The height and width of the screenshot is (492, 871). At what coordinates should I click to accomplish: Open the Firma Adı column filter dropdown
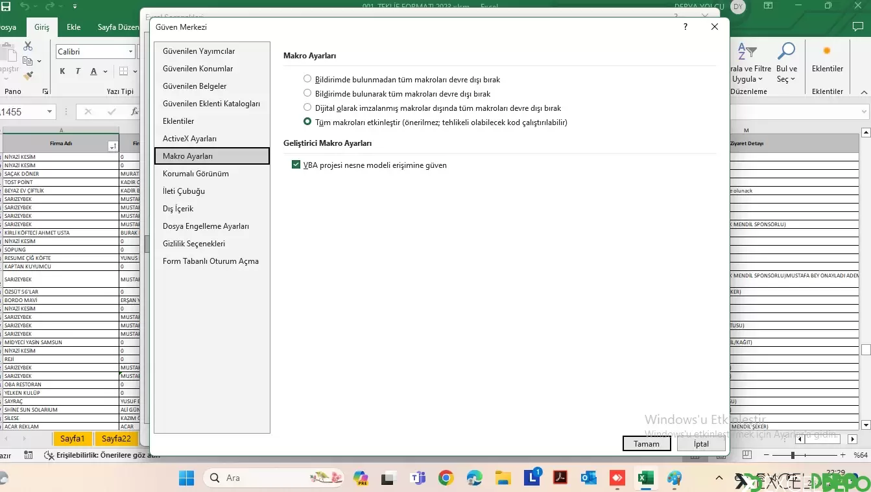(113, 146)
